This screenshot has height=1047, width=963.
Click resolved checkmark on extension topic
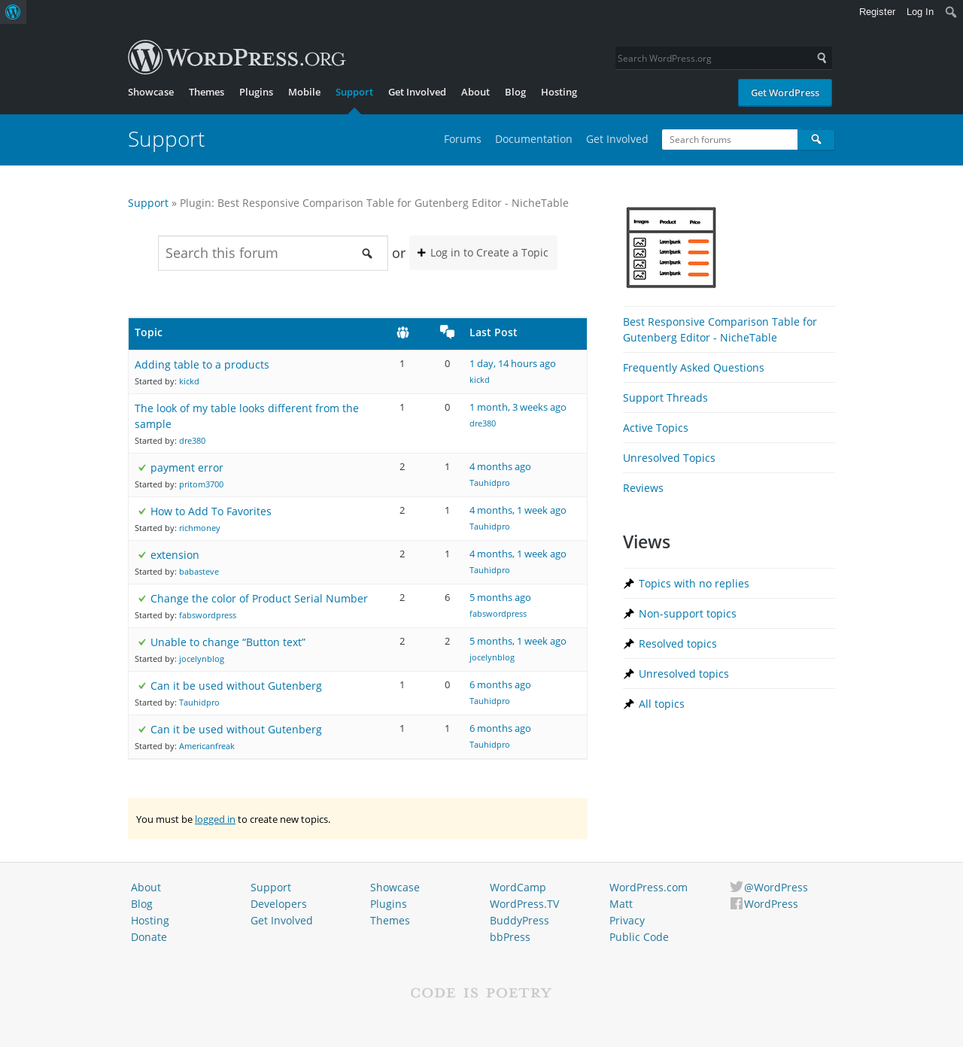(142, 555)
